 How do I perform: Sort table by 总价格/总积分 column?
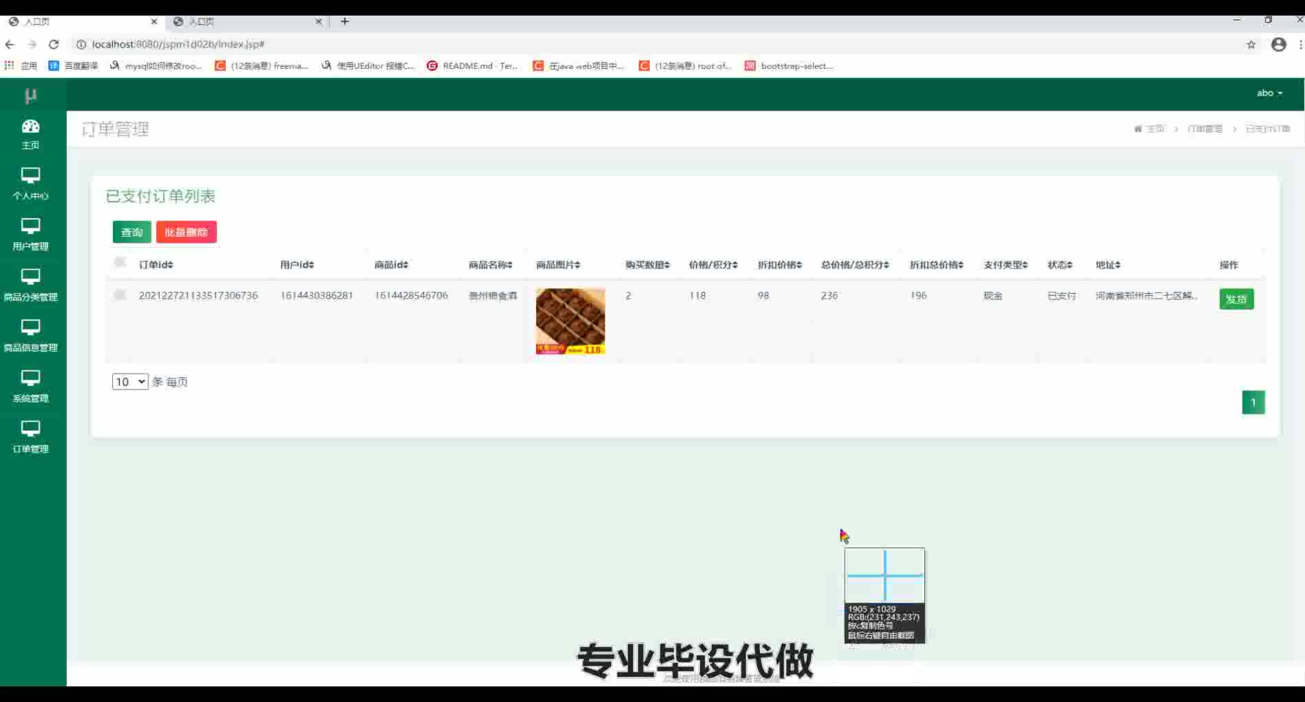click(855, 265)
